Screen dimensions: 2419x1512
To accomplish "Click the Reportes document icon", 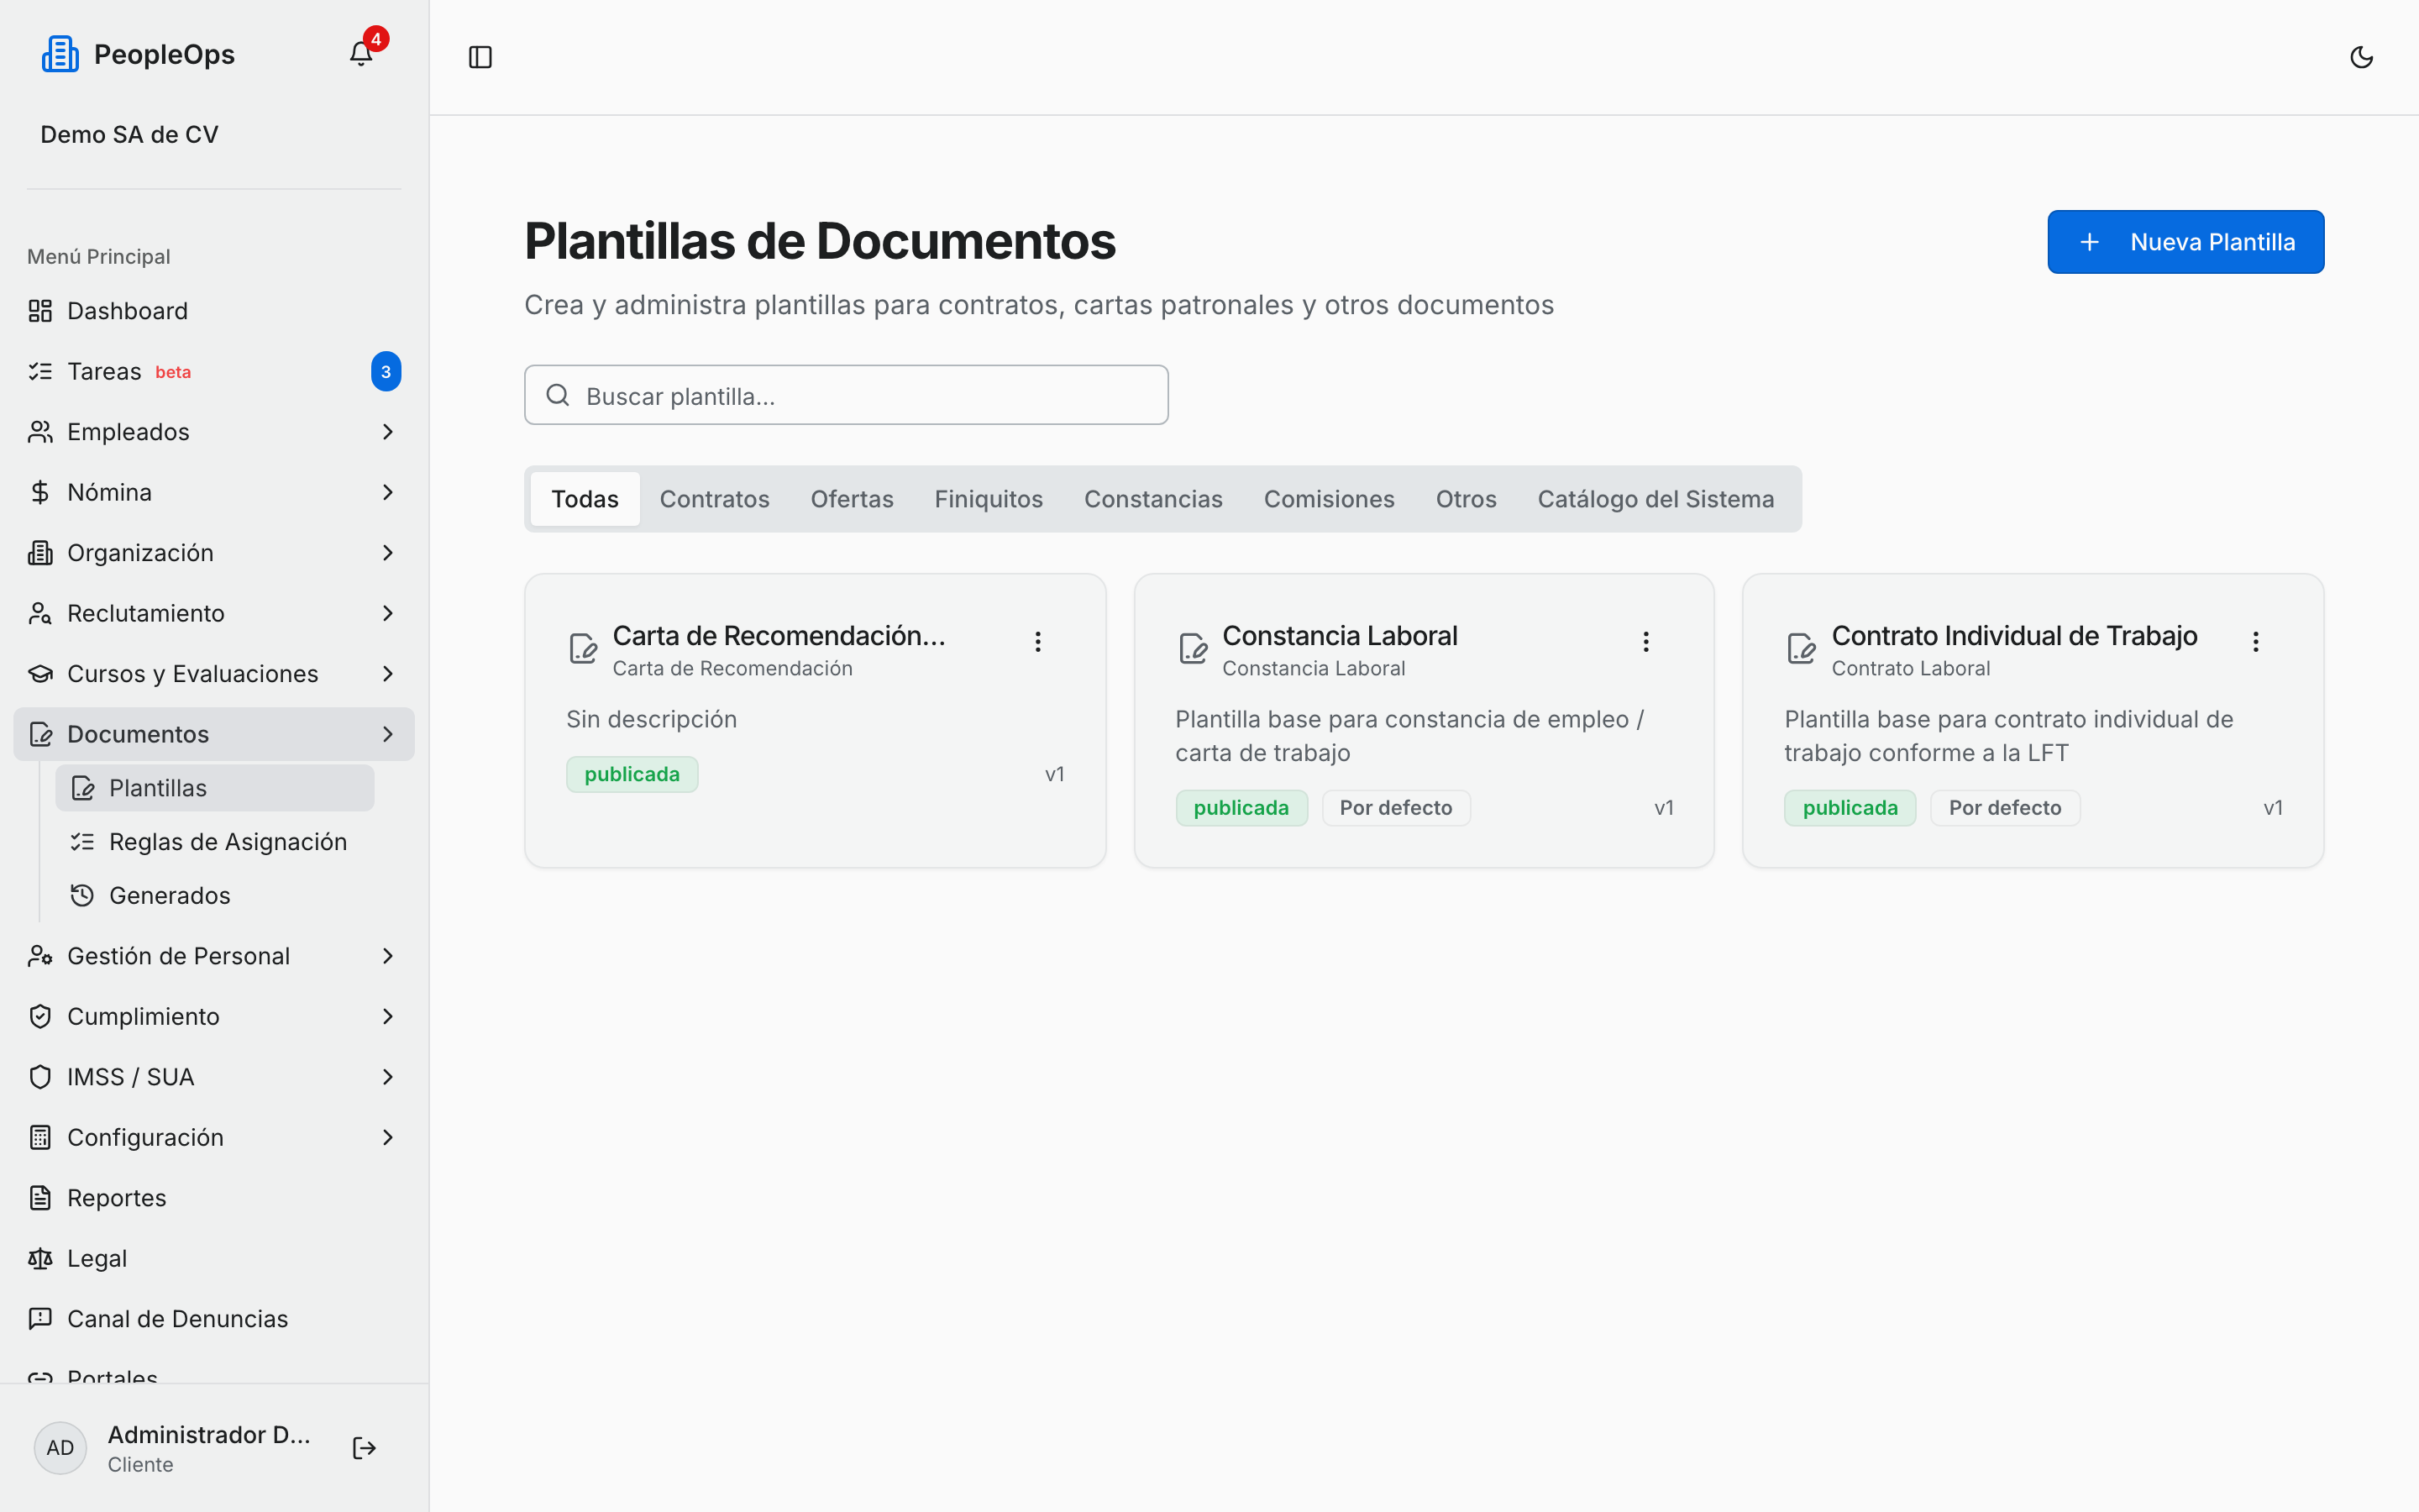I will click(x=40, y=1198).
